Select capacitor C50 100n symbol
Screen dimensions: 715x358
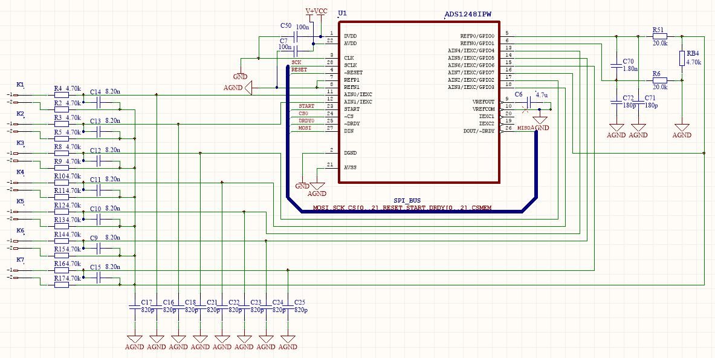[296, 36]
